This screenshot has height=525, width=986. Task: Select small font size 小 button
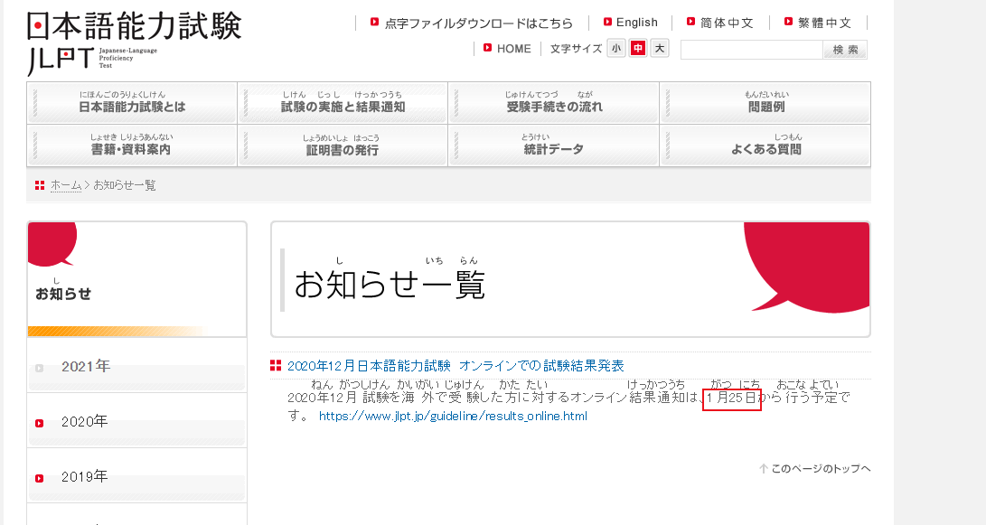click(x=616, y=49)
